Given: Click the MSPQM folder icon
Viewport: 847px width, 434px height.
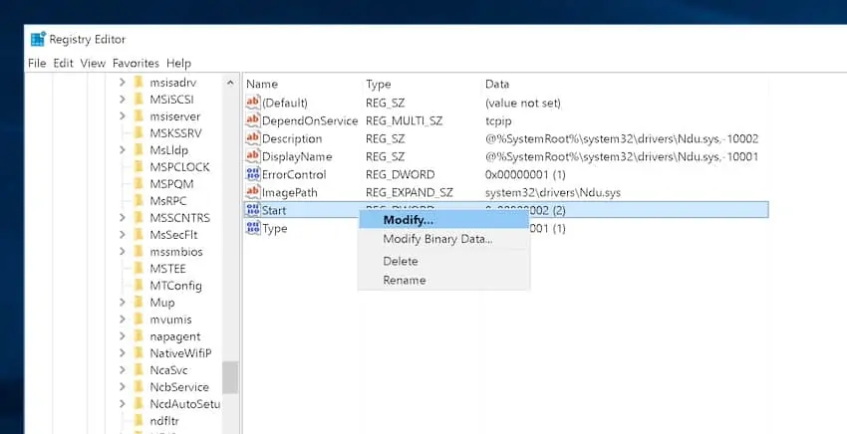Looking at the screenshot, I should point(139,183).
